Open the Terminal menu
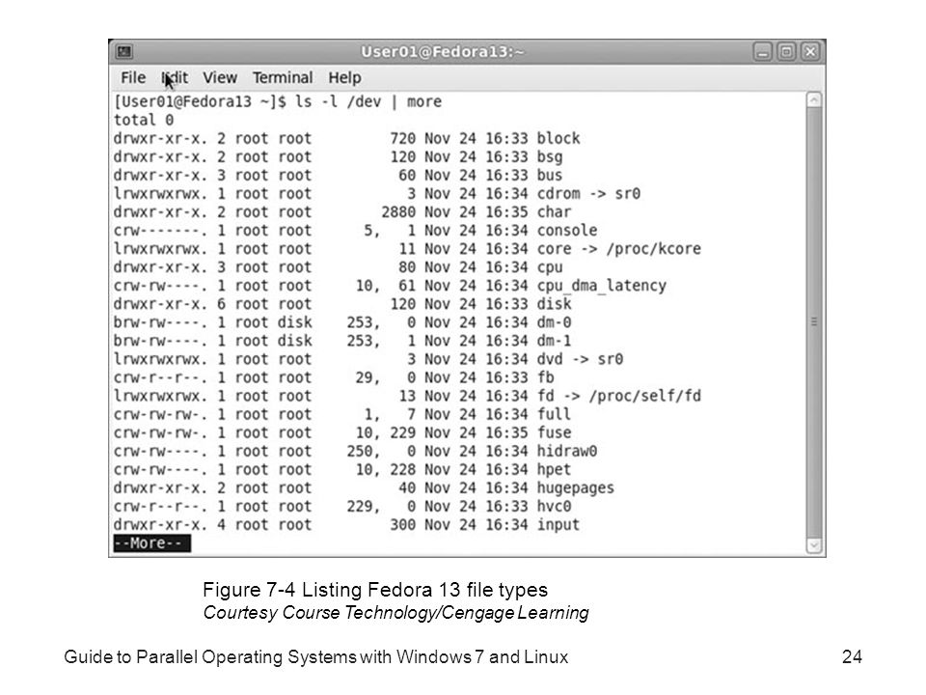 point(283,77)
